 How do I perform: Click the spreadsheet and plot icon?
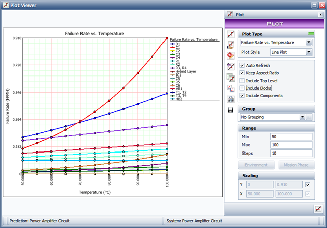click(231, 78)
